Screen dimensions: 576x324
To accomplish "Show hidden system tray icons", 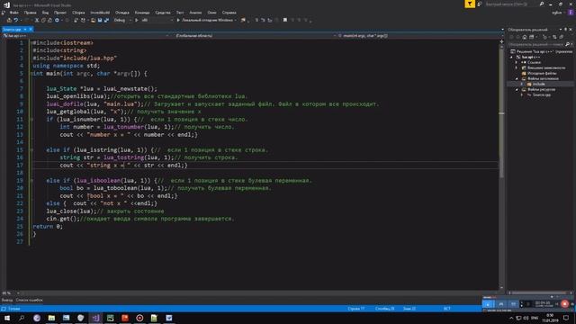I will [x=511, y=318].
